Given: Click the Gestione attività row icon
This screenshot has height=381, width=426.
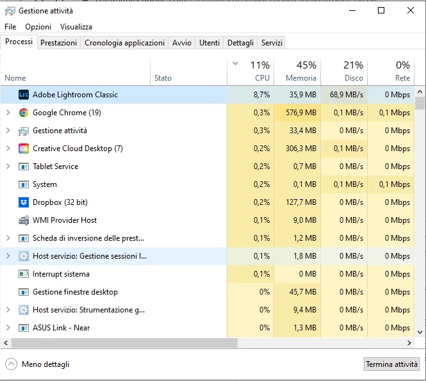Looking at the screenshot, I should point(24,131).
